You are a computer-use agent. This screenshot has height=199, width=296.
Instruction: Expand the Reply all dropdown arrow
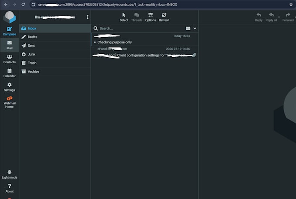[279, 17]
